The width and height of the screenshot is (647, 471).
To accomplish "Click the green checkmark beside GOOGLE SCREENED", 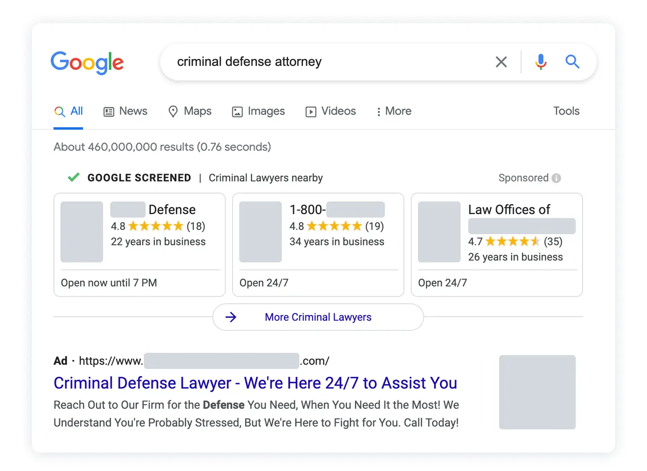I will tap(73, 177).
